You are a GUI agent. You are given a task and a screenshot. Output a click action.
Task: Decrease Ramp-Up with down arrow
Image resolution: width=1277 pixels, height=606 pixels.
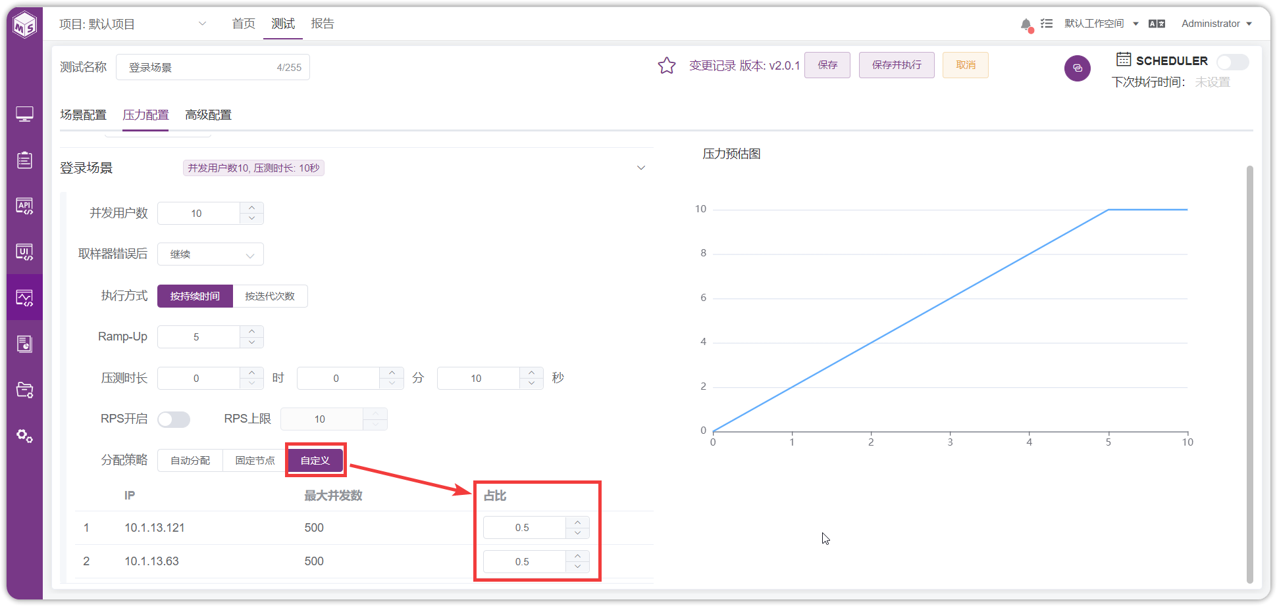(x=251, y=342)
